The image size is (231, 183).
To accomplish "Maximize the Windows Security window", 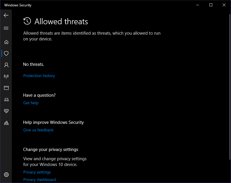I will pos(211,5).
